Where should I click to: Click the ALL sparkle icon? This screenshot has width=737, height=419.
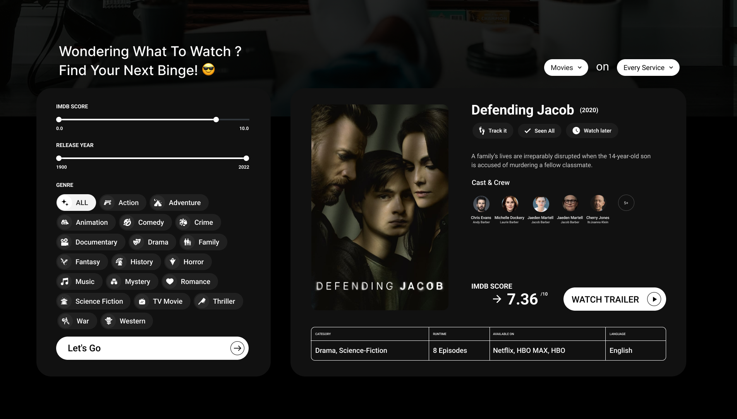[65, 203]
